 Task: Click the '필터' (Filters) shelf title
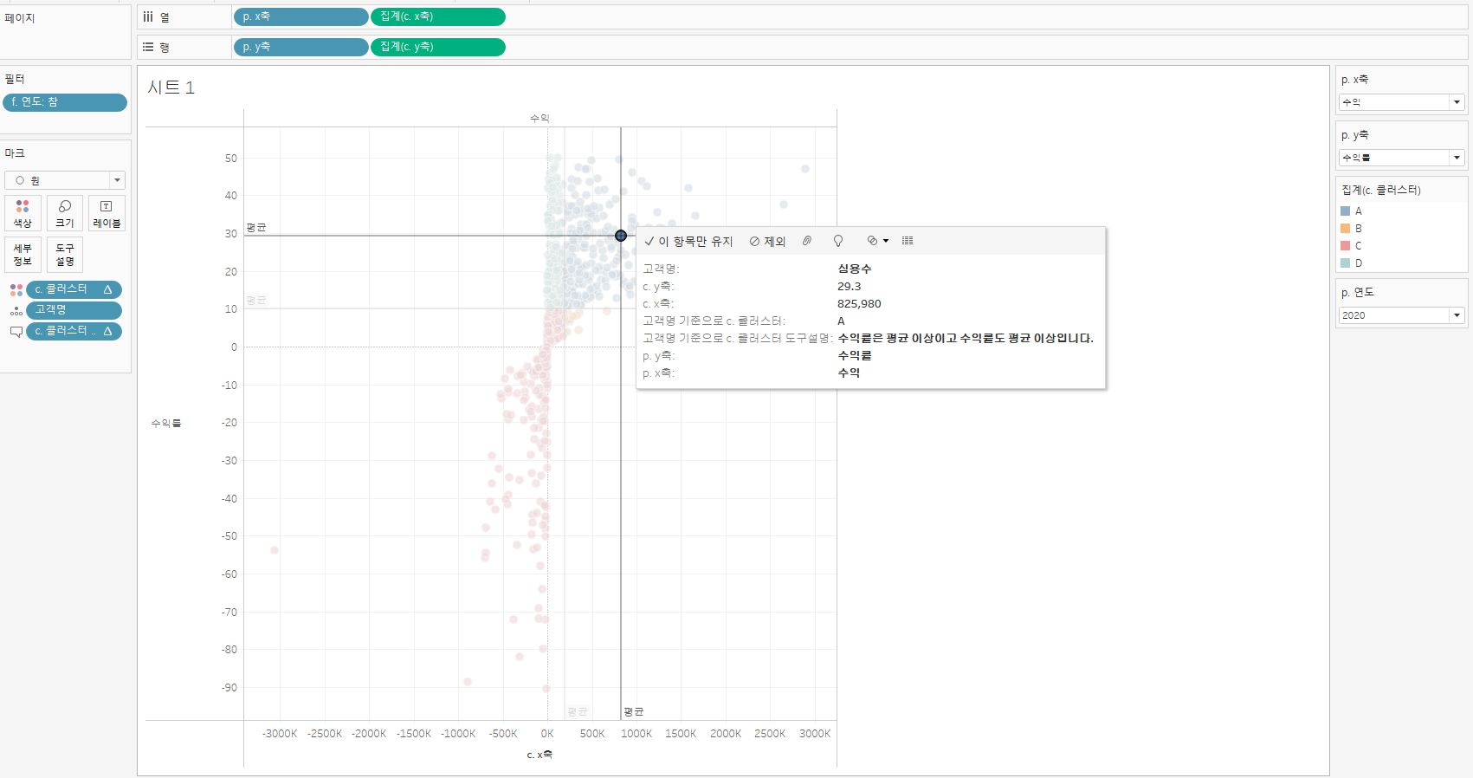15,79
